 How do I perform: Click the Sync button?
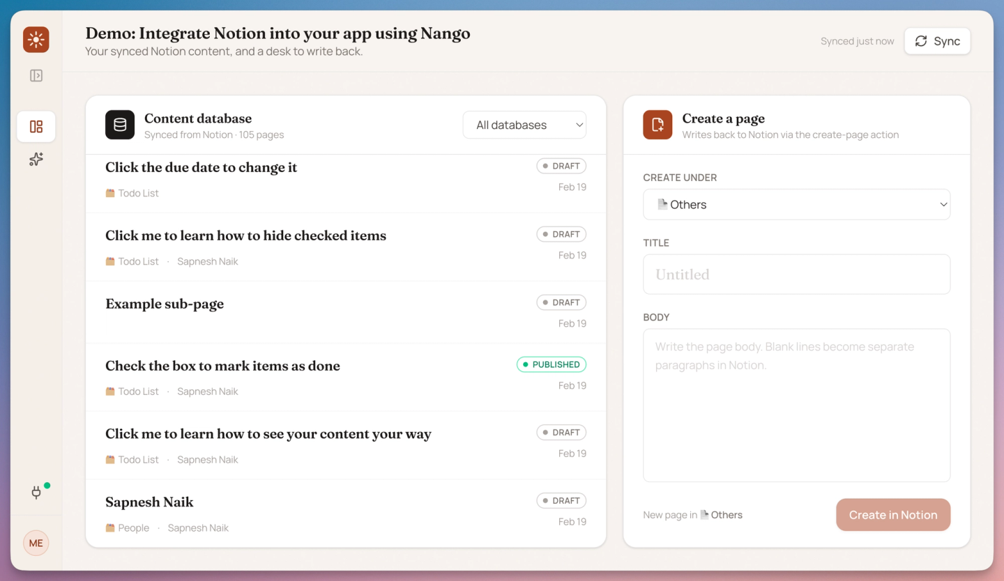pyautogui.click(x=937, y=41)
